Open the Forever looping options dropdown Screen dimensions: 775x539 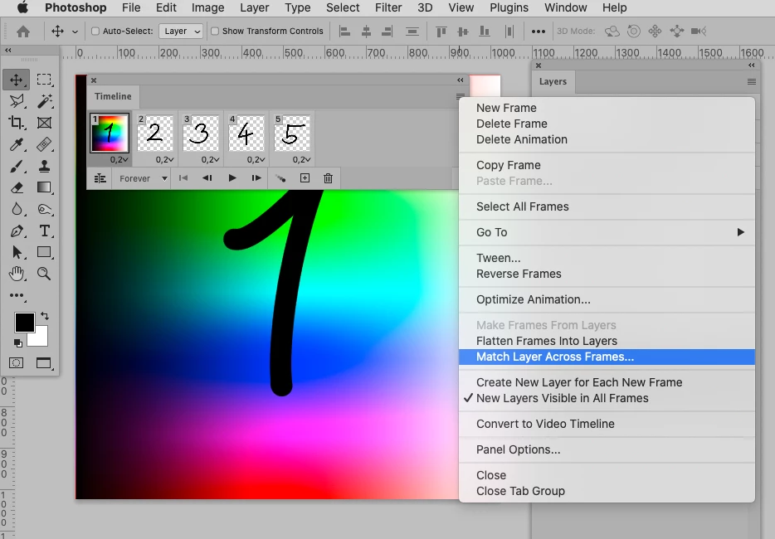(143, 178)
